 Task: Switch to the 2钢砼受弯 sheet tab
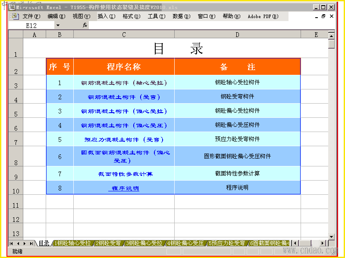[x=109, y=243]
